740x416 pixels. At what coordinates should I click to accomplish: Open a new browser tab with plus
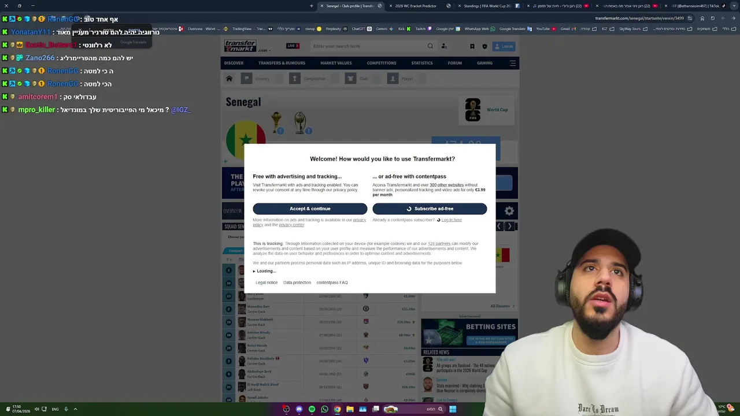click(x=312, y=6)
